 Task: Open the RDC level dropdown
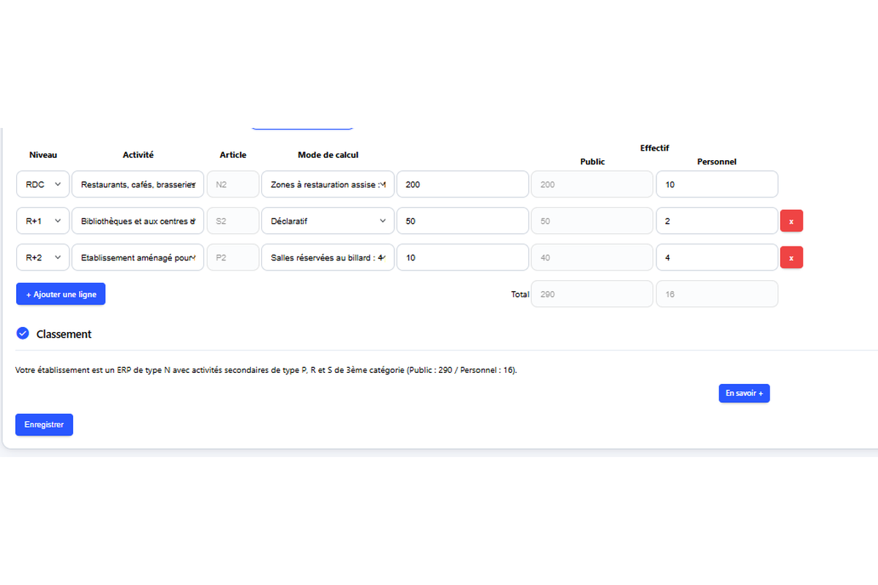[43, 184]
